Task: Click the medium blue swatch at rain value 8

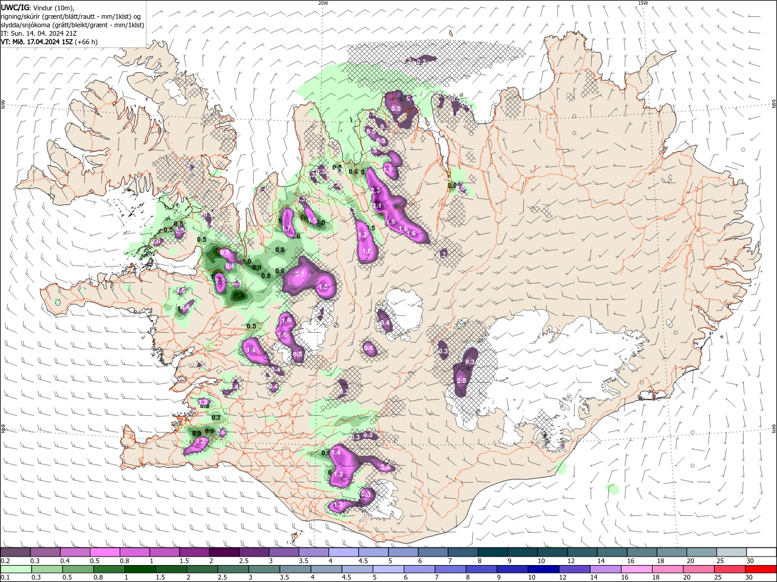Action: [x=481, y=569]
